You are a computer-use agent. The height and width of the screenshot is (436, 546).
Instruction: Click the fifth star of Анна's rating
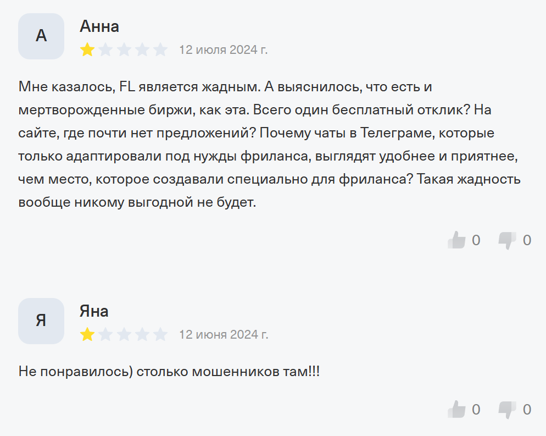[x=161, y=48]
